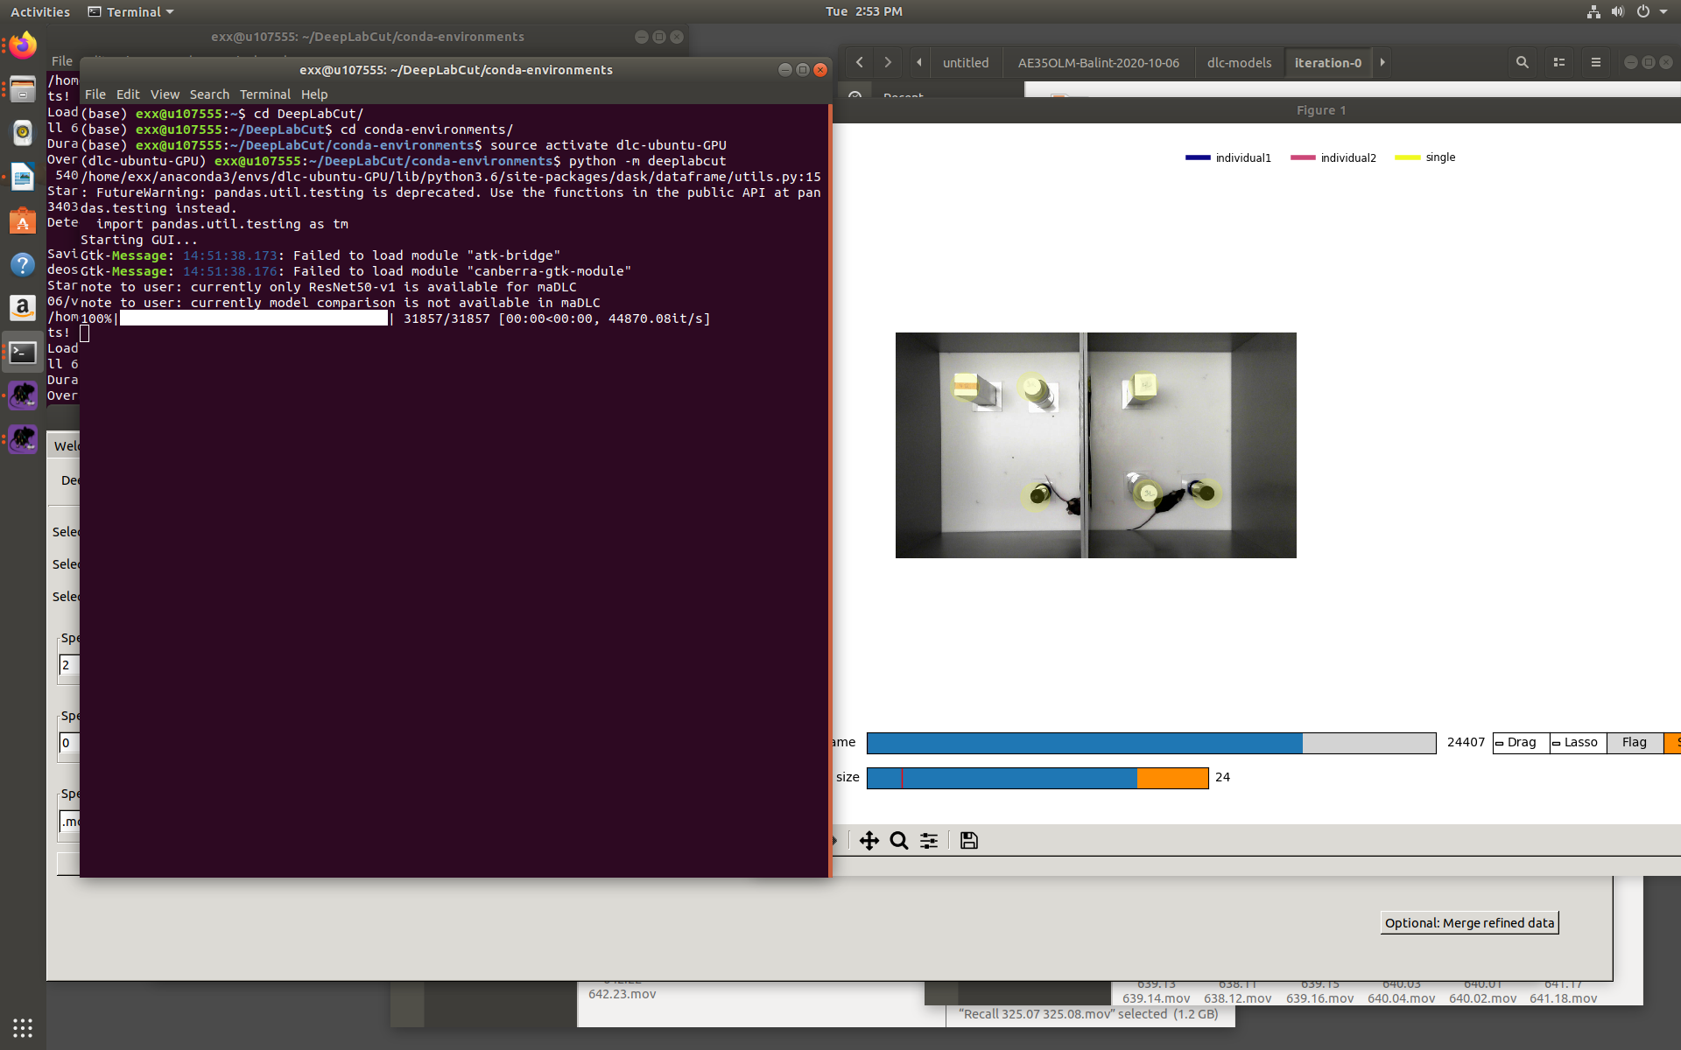Open the Terminal menu in the top bar

[x=130, y=11]
